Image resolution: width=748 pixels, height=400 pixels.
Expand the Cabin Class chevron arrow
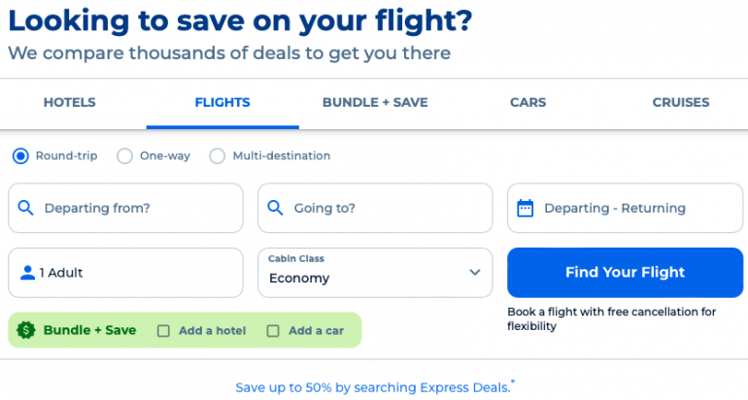tap(475, 273)
